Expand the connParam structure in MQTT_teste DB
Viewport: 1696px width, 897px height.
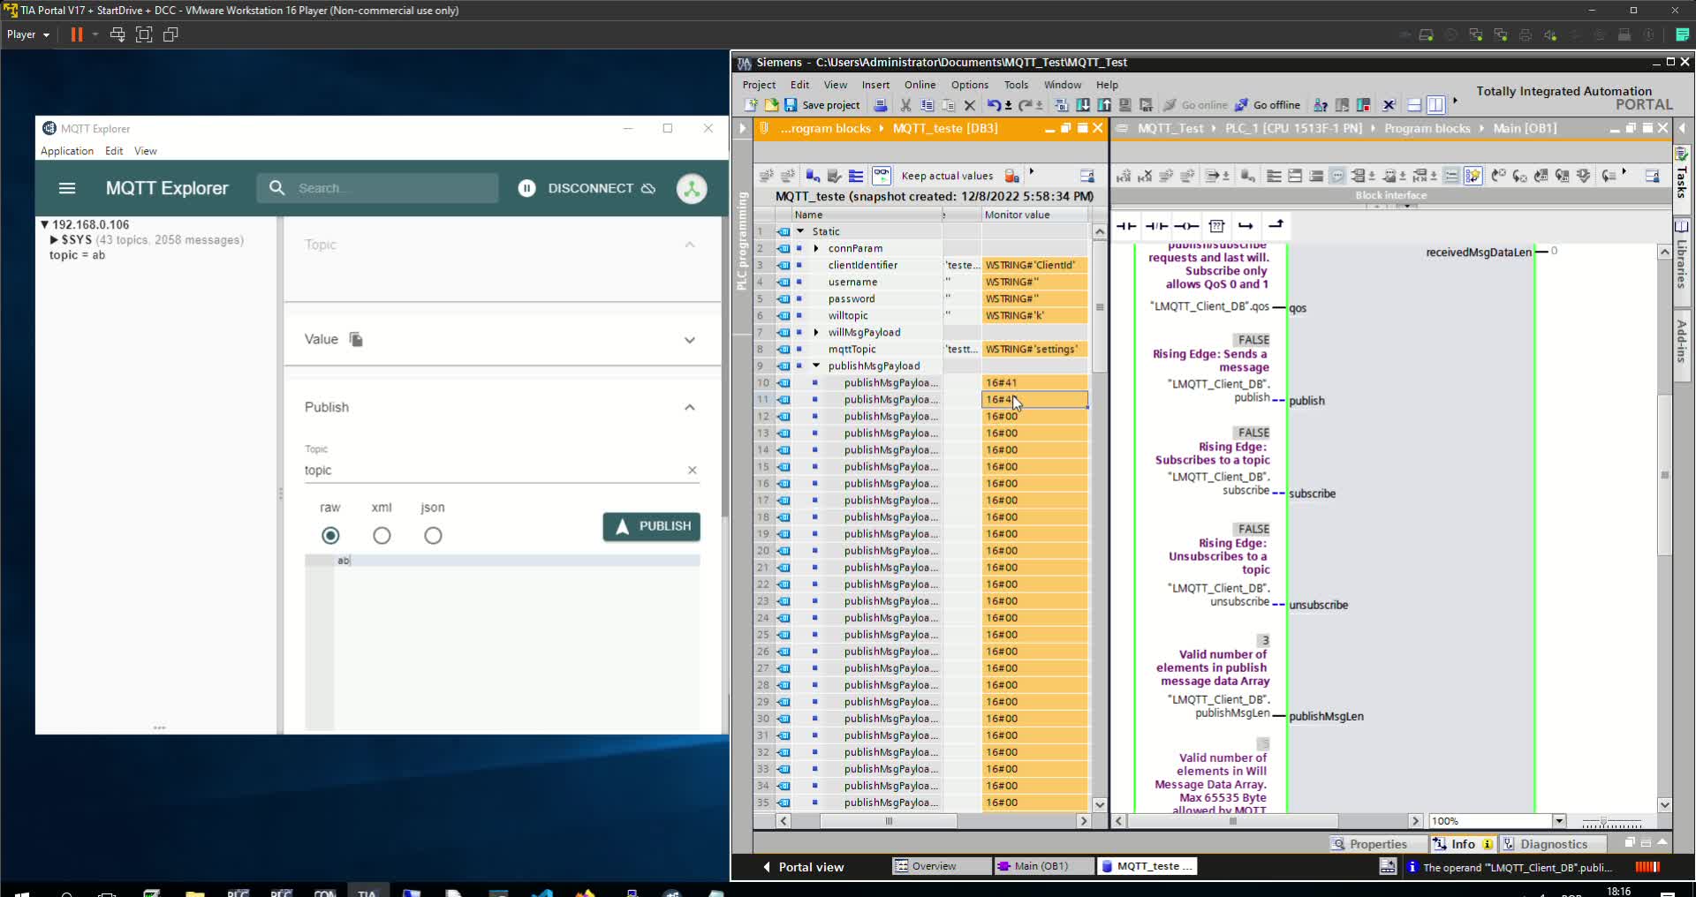pyautogui.click(x=814, y=248)
